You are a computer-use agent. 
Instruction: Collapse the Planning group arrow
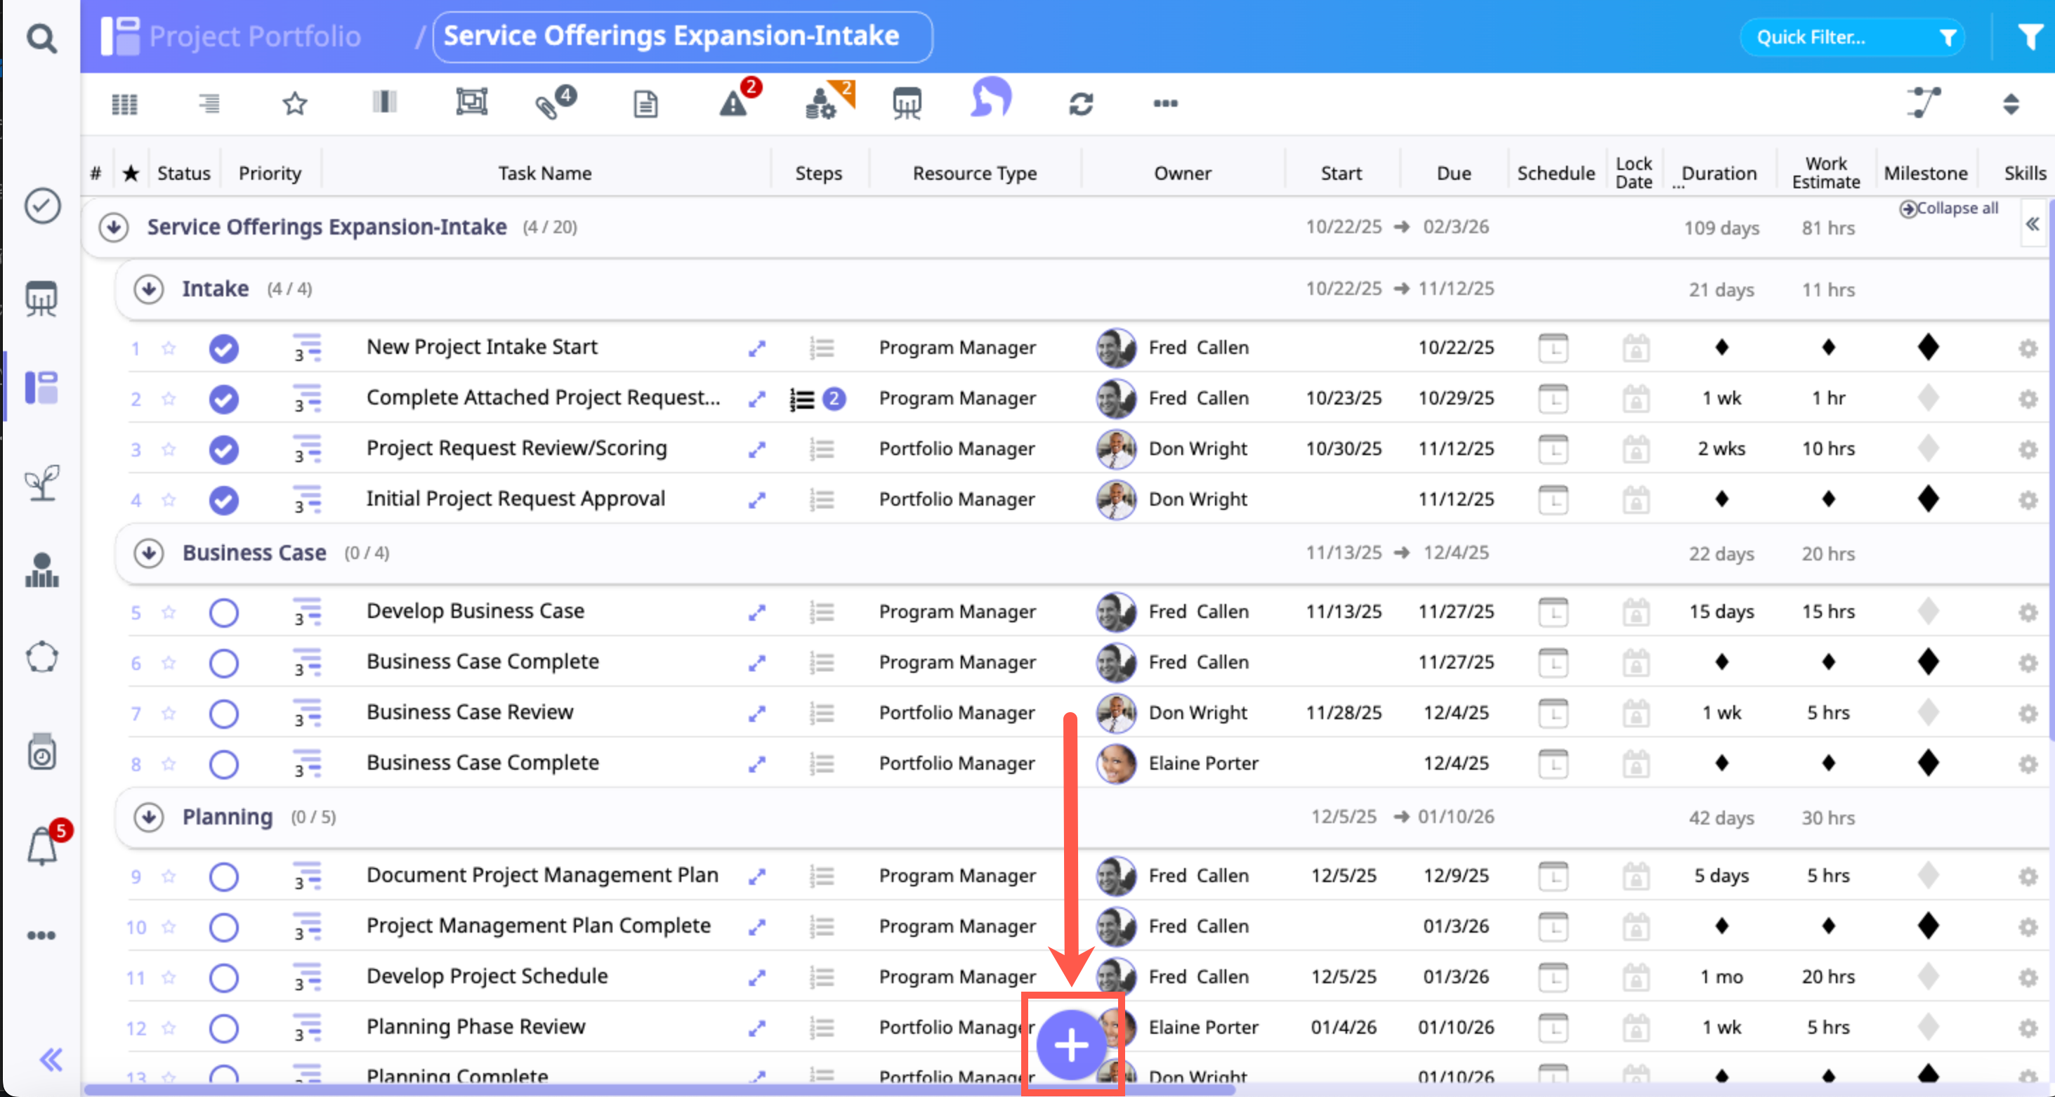coord(148,817)
